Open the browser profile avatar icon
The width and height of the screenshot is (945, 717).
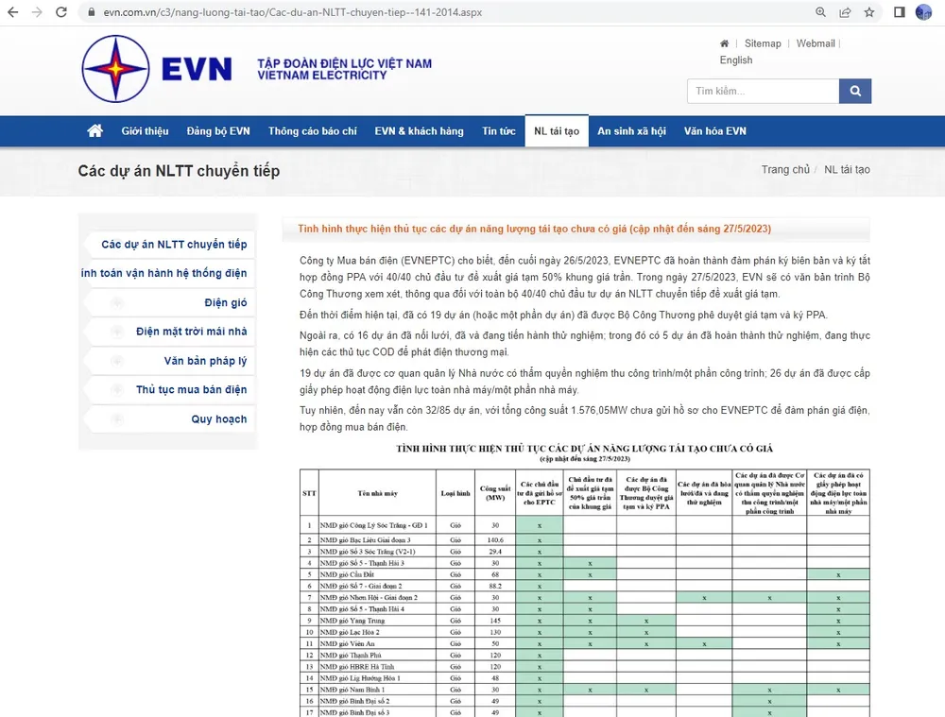(x=923, y=13)
